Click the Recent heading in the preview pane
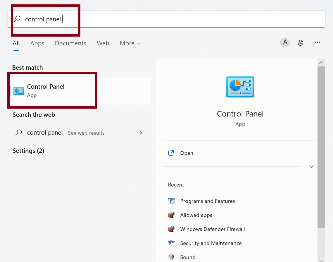 pos(176,185)
